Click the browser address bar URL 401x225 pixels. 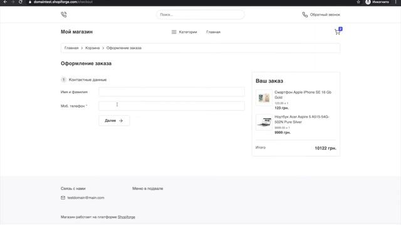coord(63,2)
